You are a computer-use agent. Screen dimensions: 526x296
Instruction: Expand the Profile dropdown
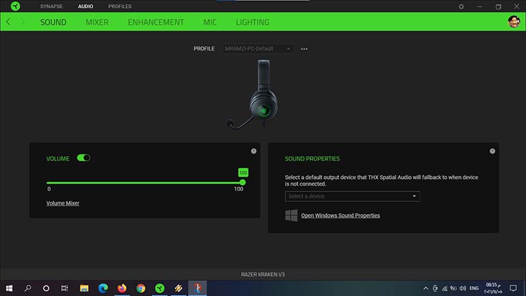click(257, 49)
